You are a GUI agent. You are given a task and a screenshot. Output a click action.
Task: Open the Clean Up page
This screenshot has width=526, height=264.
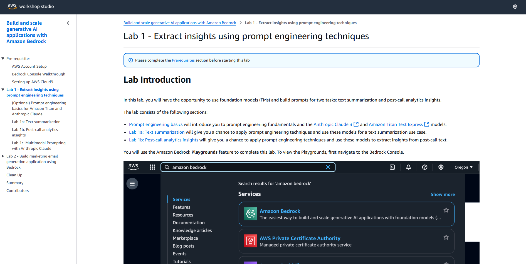point(14,175)
